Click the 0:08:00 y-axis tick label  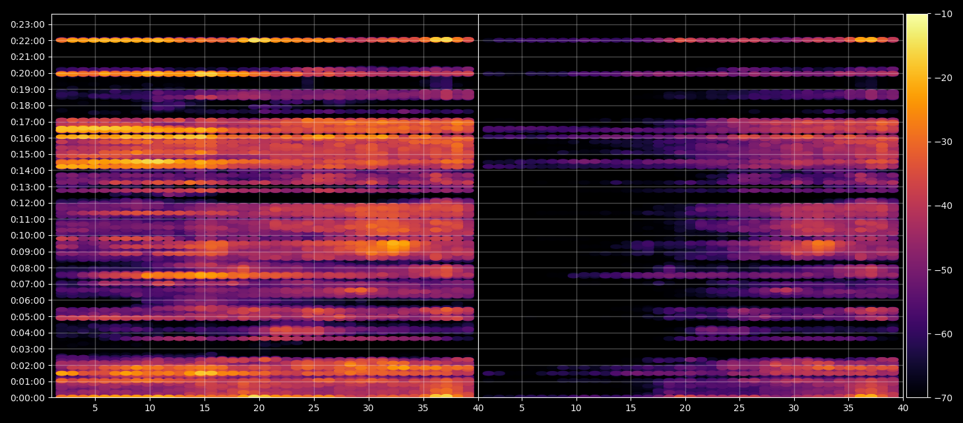pos(28,268)
